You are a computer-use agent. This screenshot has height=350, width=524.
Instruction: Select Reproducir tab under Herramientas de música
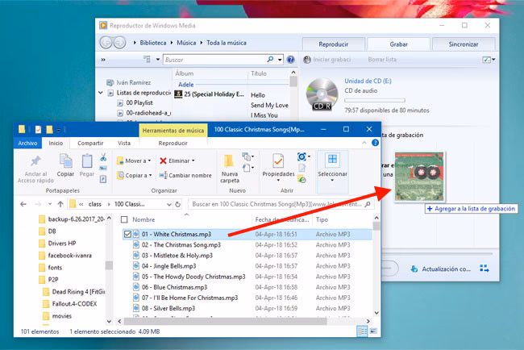173,143
